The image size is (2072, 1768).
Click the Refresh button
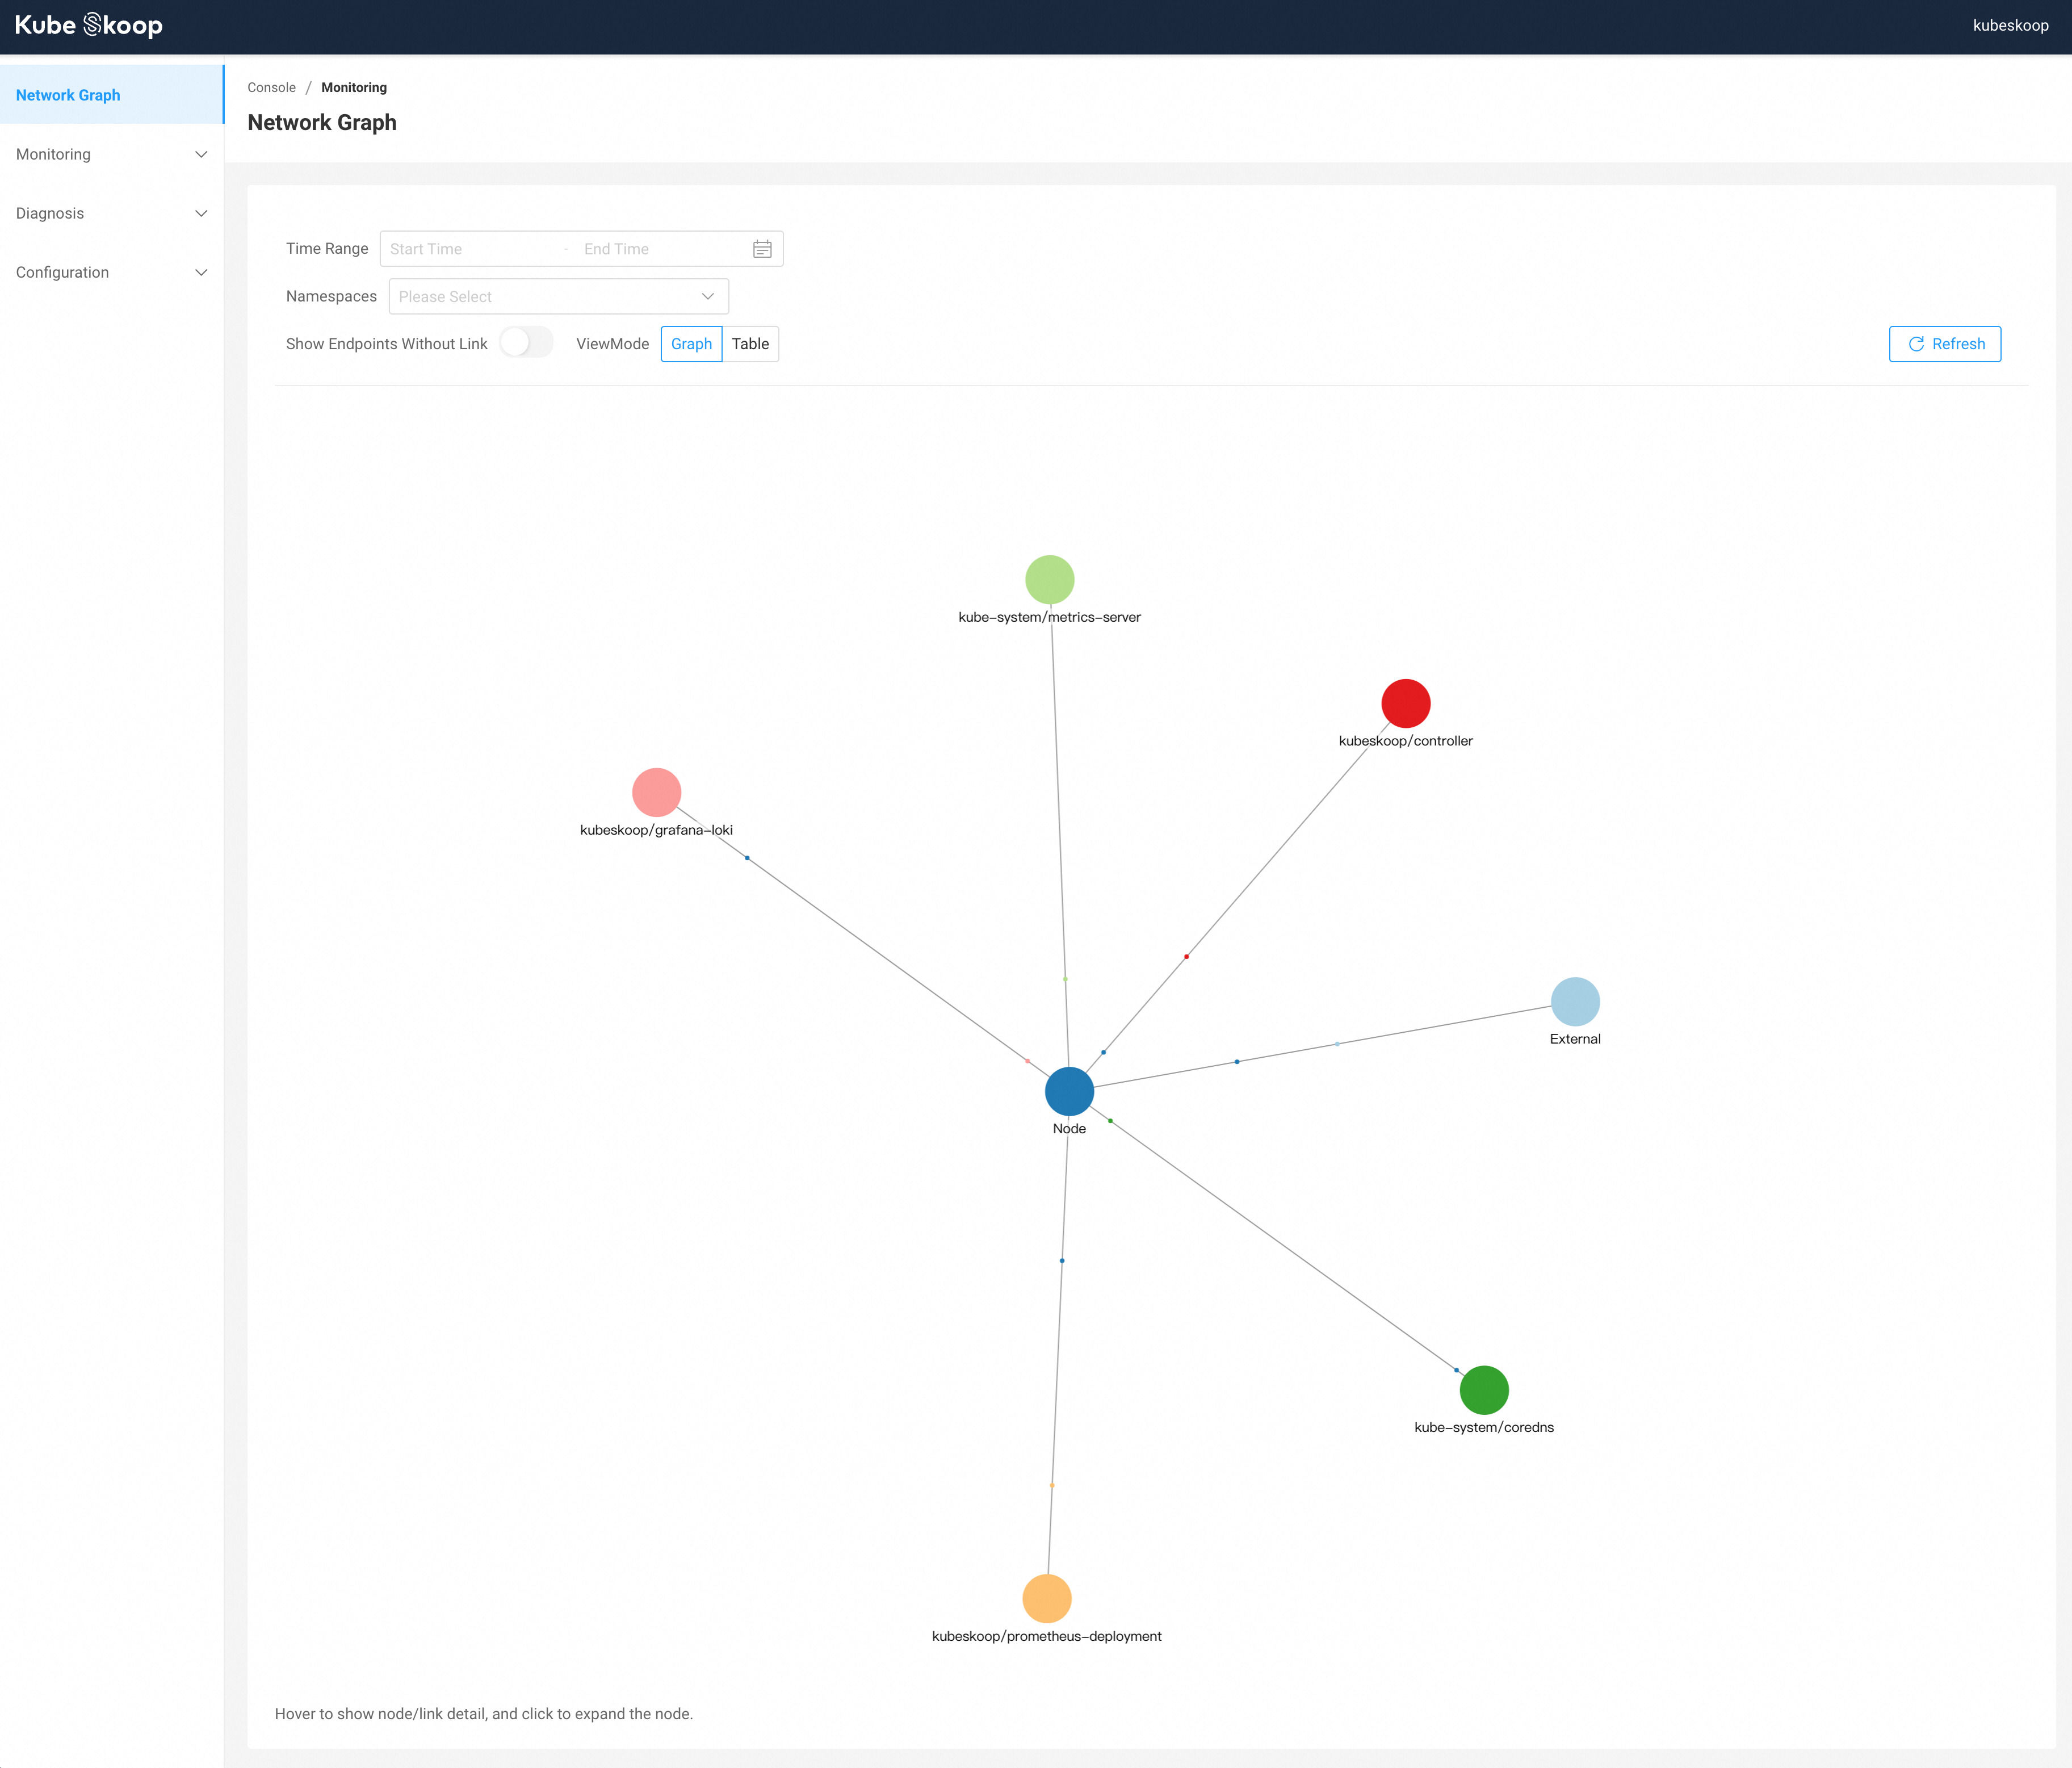pyautogui.click(x=1944, y=344)
